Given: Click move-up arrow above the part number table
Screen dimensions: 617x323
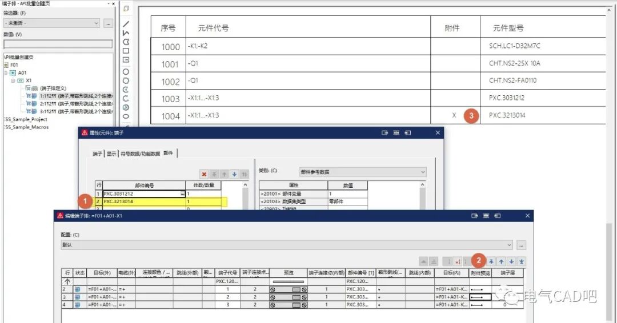Looking at the screenshot, I should [x=225, y=174].
